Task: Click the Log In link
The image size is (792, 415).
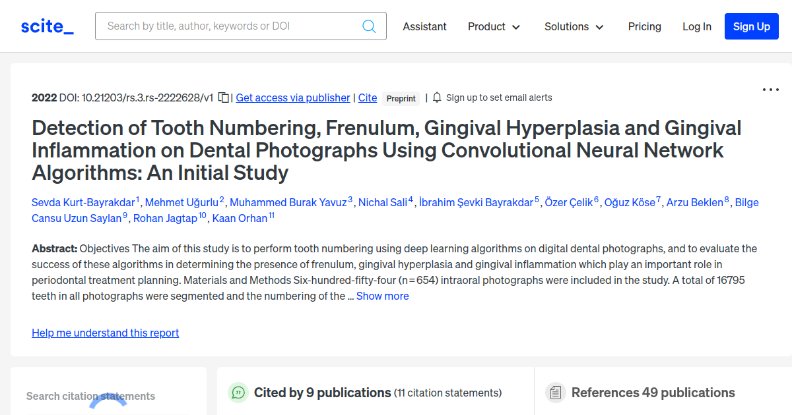Action: point(696,26)
